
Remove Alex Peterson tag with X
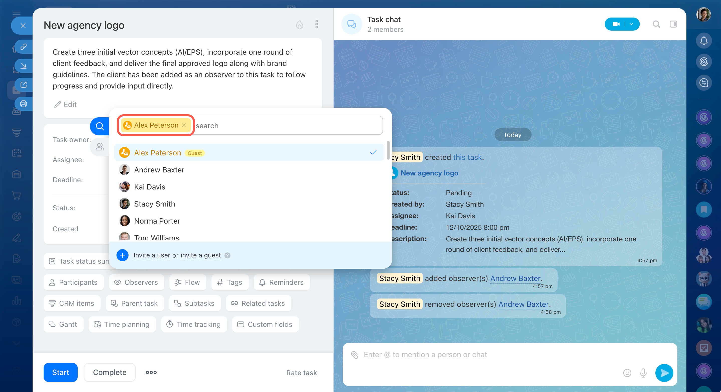pyautogui.click(x=184, y=125)
